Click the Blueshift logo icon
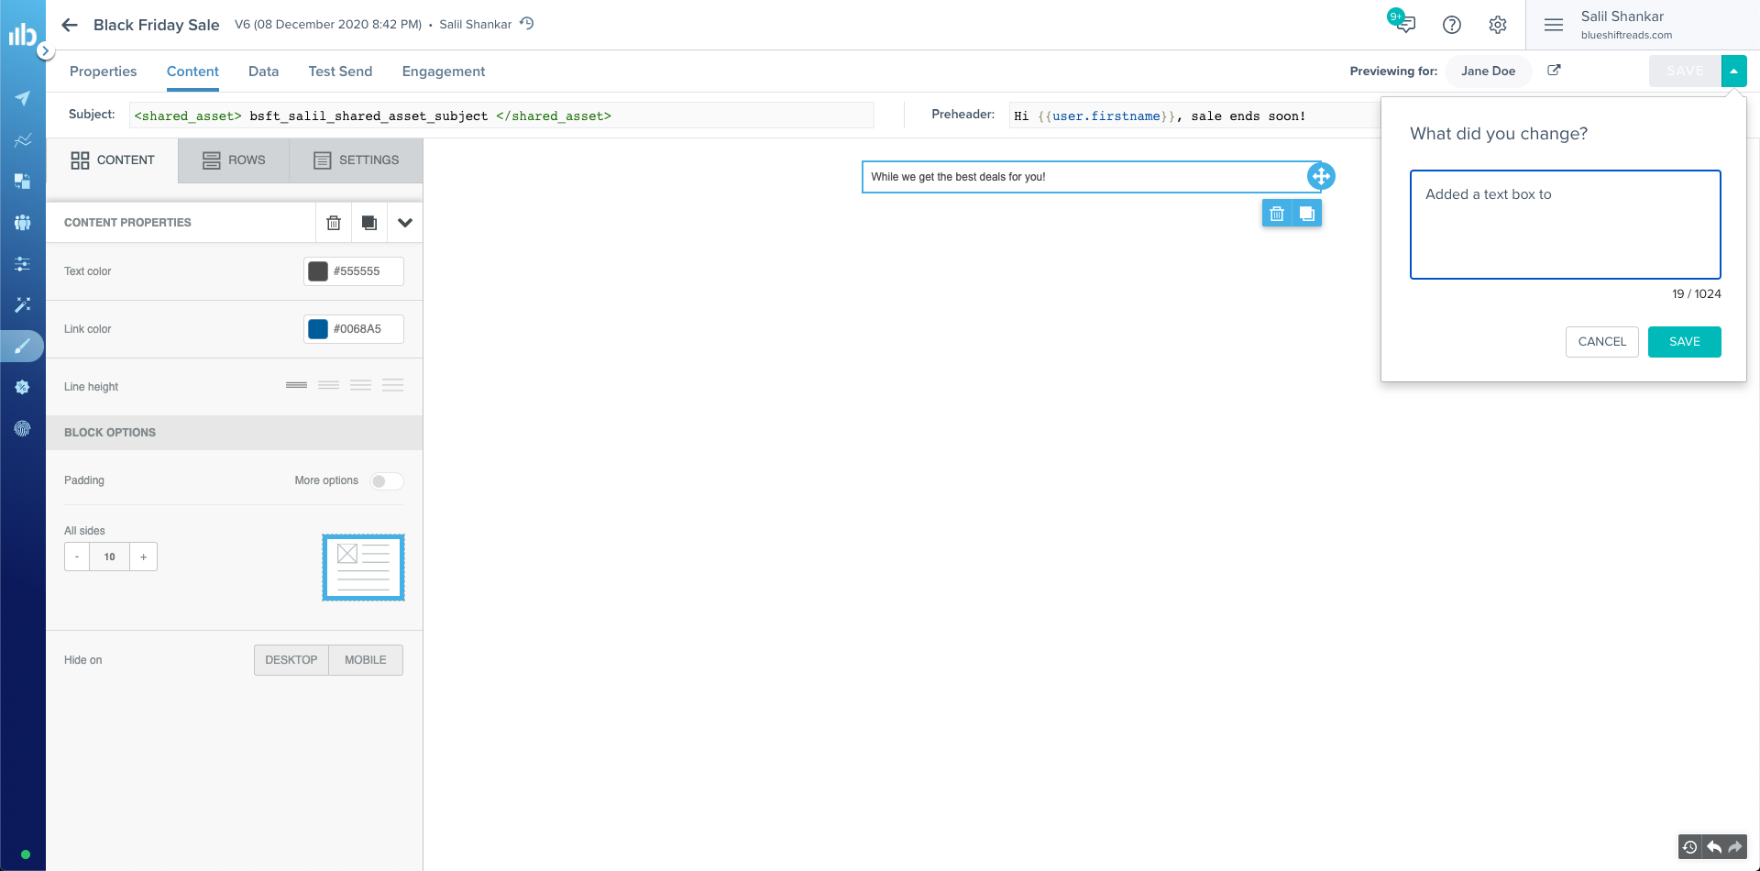The height and width of the screenshot is (871, 1760). tap(22, 34)
